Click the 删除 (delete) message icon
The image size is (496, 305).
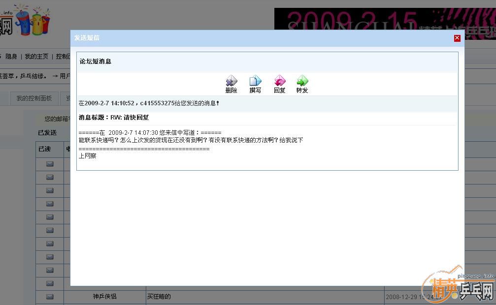click(231, 84)
